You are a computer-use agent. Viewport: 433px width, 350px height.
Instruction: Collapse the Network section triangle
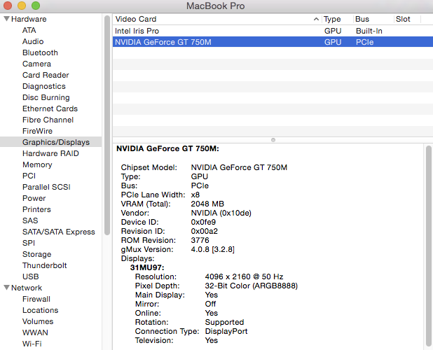[x=6, y=288]
